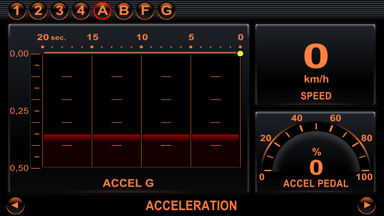
Task: Go to next screen with right arrow
Action: click(x=367, y=205)
